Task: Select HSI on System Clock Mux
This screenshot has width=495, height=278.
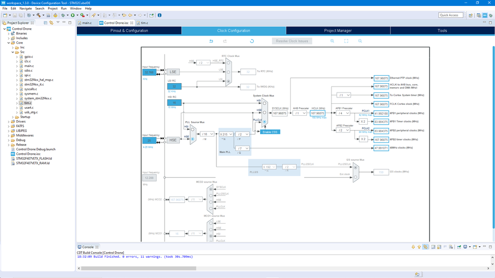Action: click(x=265, y=103)
